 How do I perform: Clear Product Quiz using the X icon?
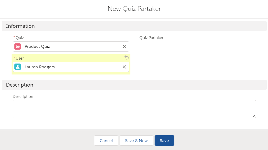[x=124, y=46]
